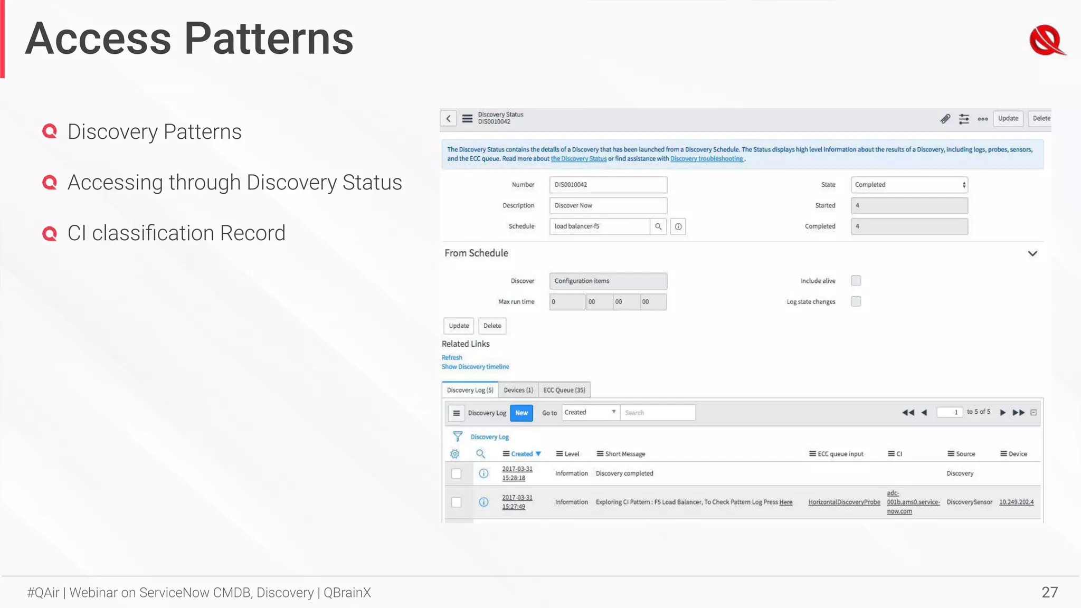Open the Discovery Log list menu icon
This screenshot has height=608, width=1081.
pos(457,413)
